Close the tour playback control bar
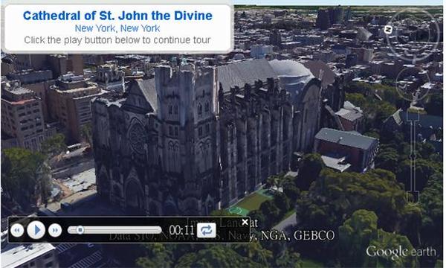The height and width of the screenshot is (268, 446). pos(245,222)
